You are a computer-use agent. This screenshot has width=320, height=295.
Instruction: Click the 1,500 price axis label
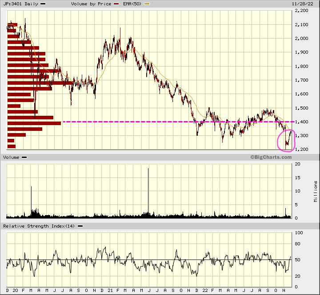pos(301,108)
